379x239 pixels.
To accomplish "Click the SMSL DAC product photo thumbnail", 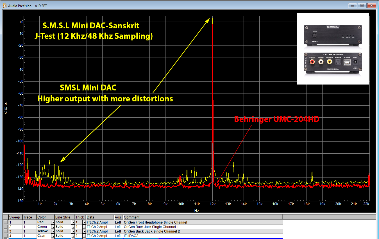I will (333, 49).
